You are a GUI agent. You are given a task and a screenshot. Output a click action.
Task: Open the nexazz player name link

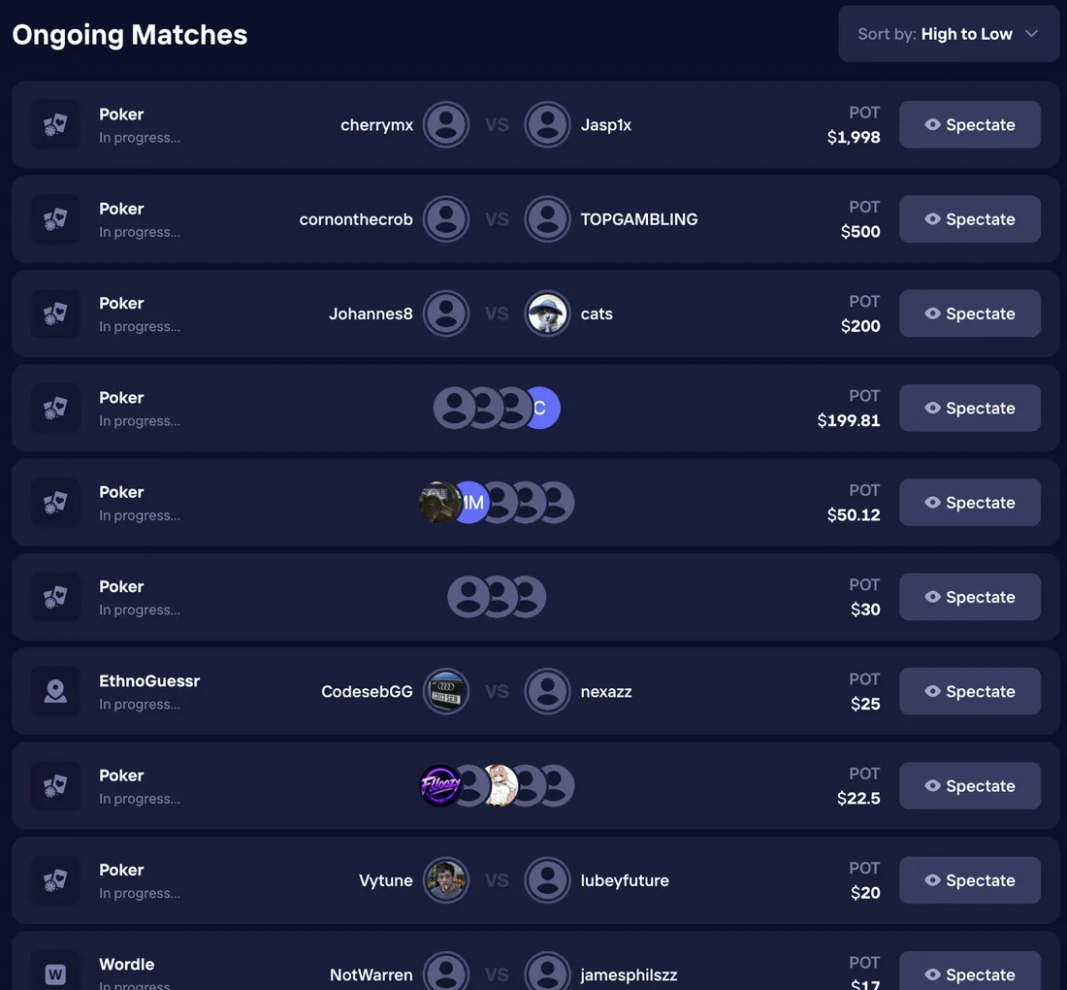(x=606, y=692)
